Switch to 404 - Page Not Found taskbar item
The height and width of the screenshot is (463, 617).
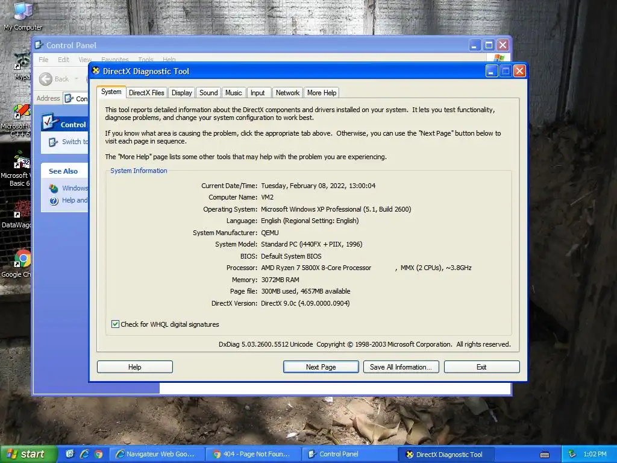click(254, 454)
